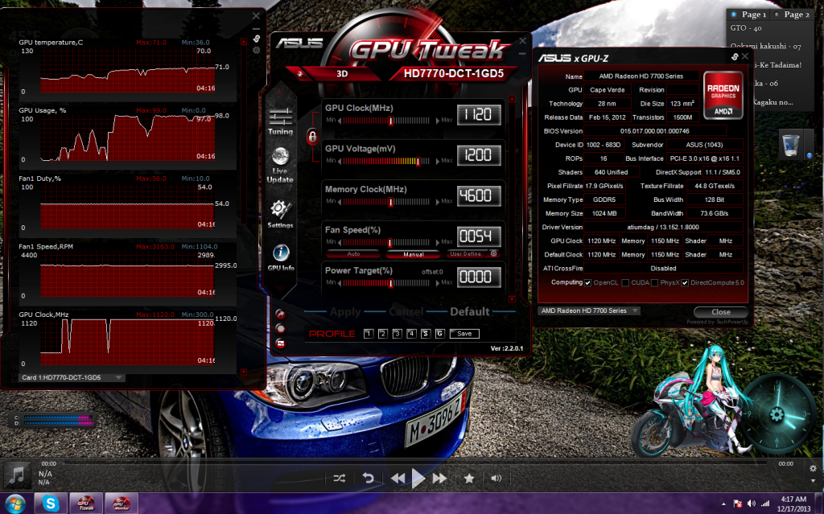Image resolution: width=824 pixels, height=514 pixels.
Task: Open the Recycle Bin on desktop
Action: [790, 145]
